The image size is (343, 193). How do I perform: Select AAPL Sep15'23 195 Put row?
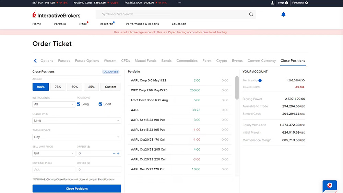[180, 130]
